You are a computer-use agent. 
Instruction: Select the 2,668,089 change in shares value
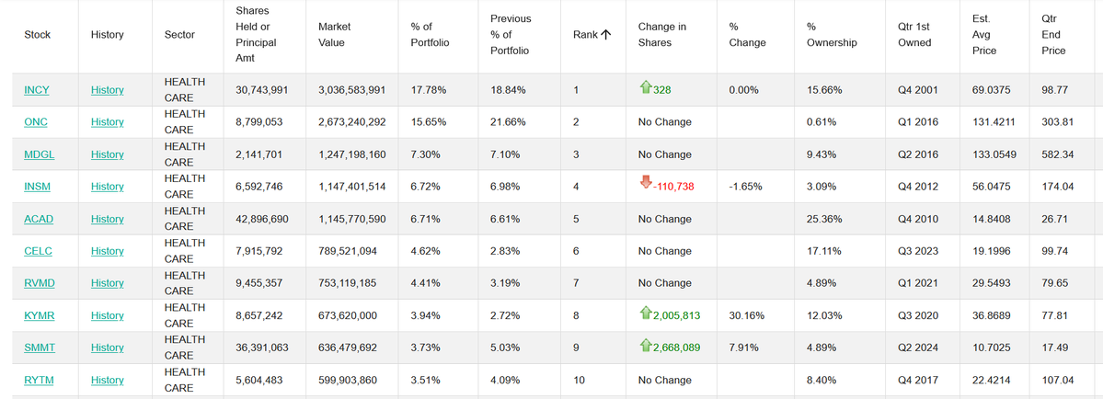pyautogui.click(x=677, y=348)
